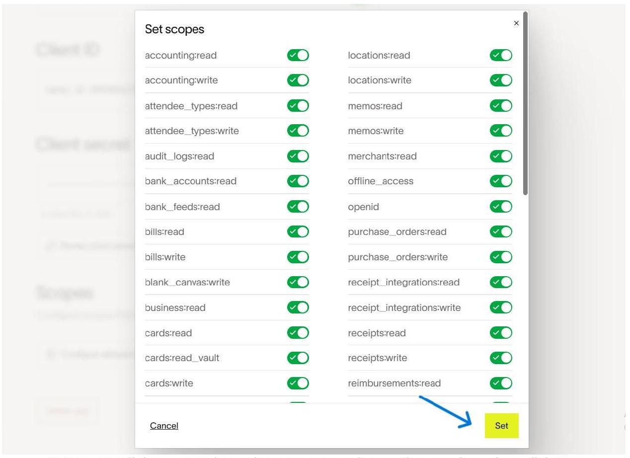Disable blank_canvas:write scope
The width and height of the screenshot is (630, 458).
pyautogui.click(x=298, y=282)
